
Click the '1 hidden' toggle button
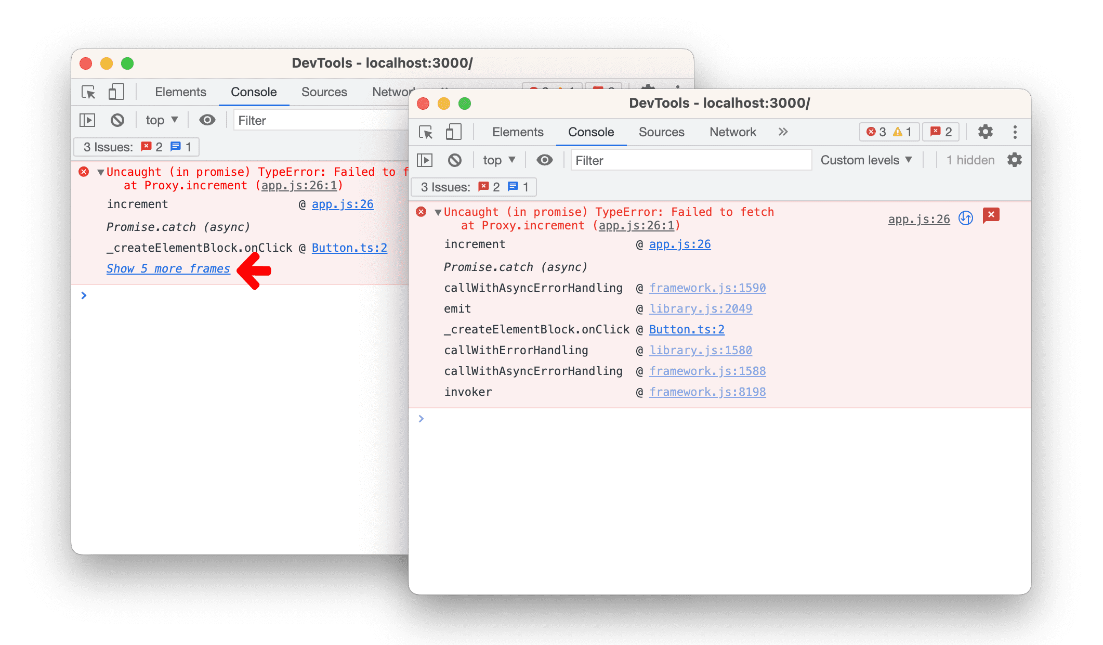coord(969,161)
